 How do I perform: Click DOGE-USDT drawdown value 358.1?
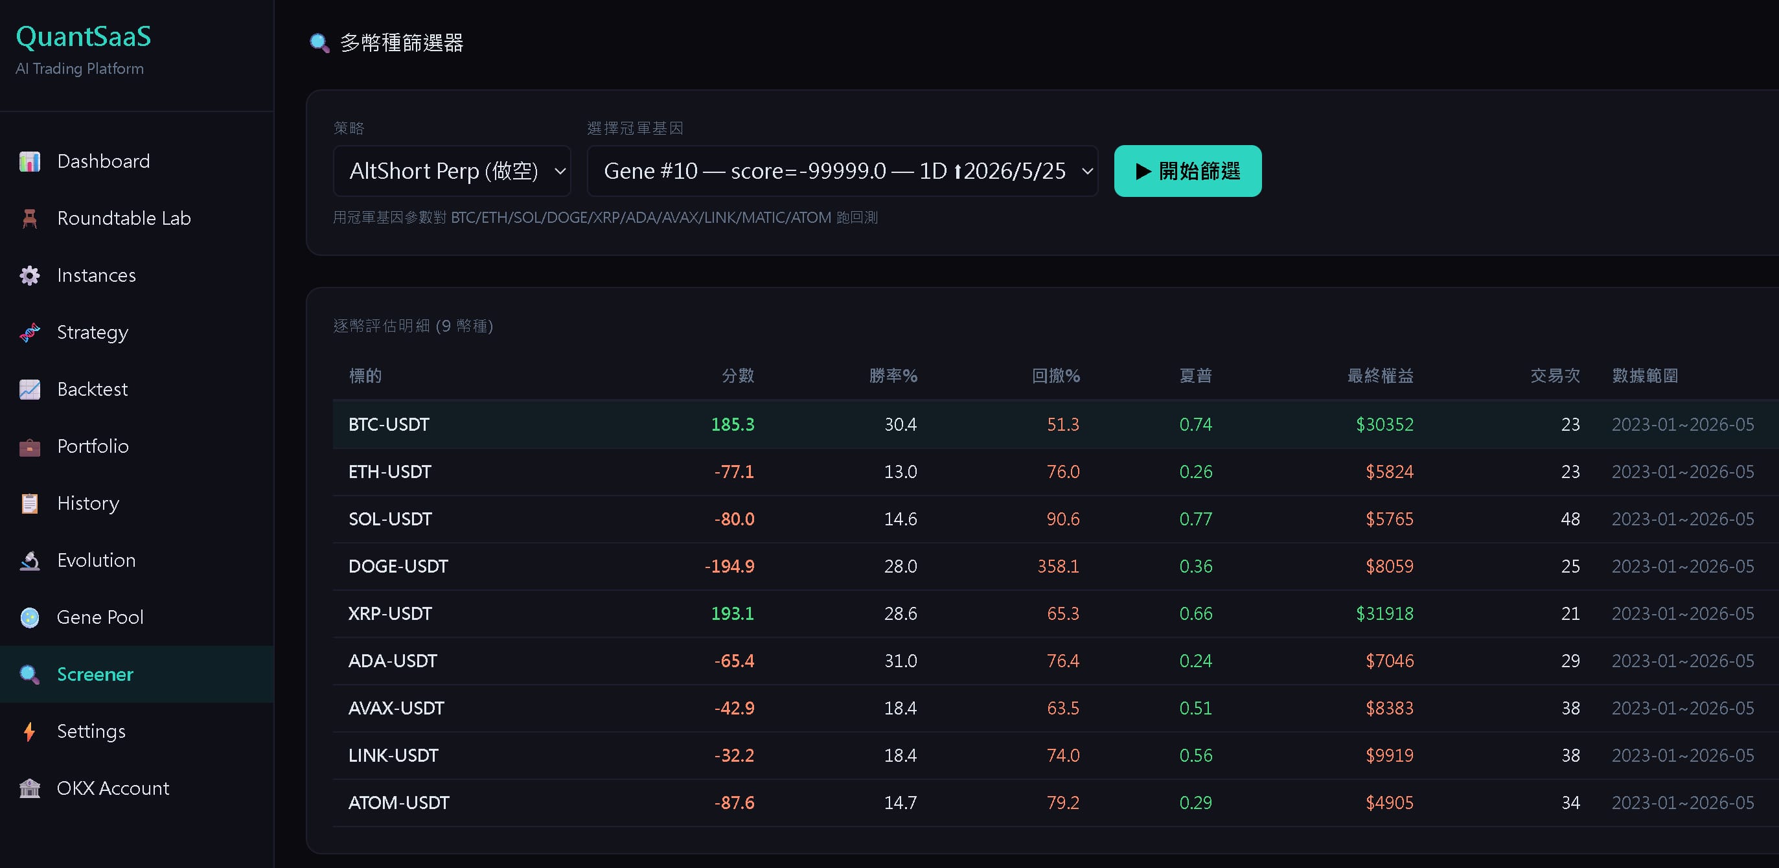coord(1058,566)
